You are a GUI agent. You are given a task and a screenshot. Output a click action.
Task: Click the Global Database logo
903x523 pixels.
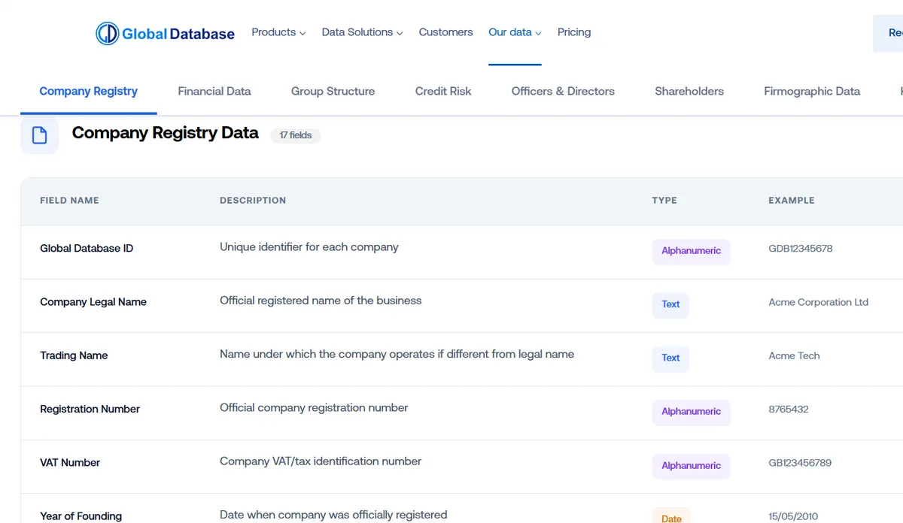coord(165,33)
